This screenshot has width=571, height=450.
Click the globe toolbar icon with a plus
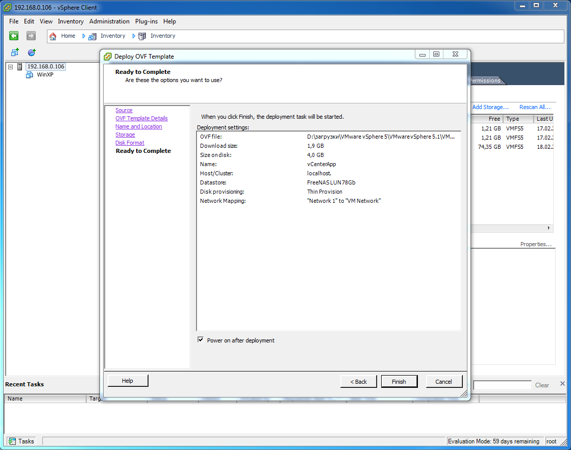[x=32, y=52]
